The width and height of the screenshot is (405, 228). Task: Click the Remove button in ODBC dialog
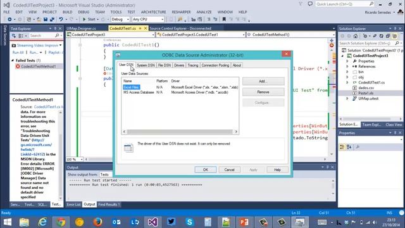tap(263, 92)
